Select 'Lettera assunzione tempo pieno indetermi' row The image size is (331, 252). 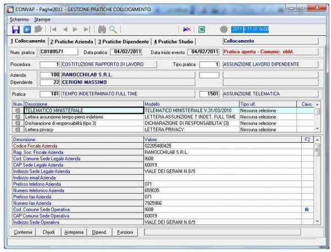coord(84,117)
